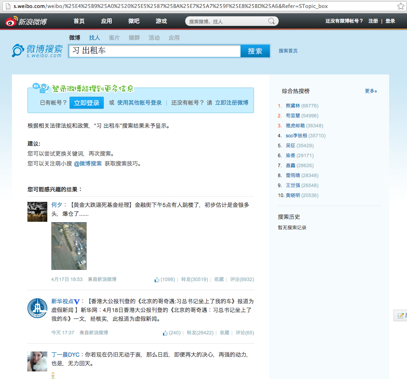Click 立即注册微博 link

click(232, 103)
